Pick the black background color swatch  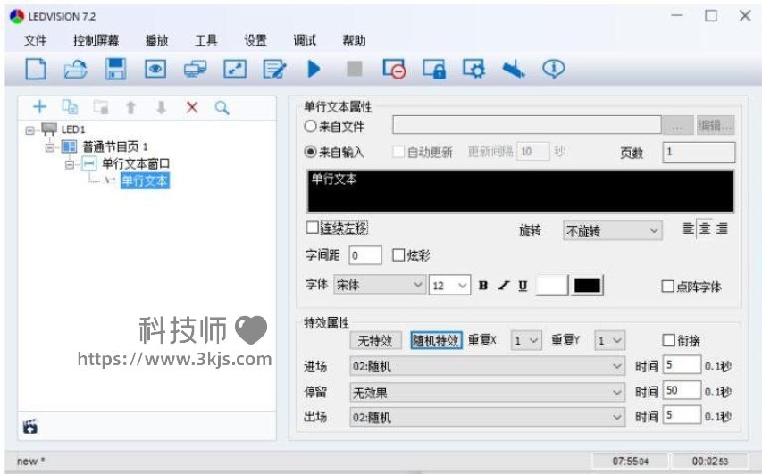pos(587,285)
